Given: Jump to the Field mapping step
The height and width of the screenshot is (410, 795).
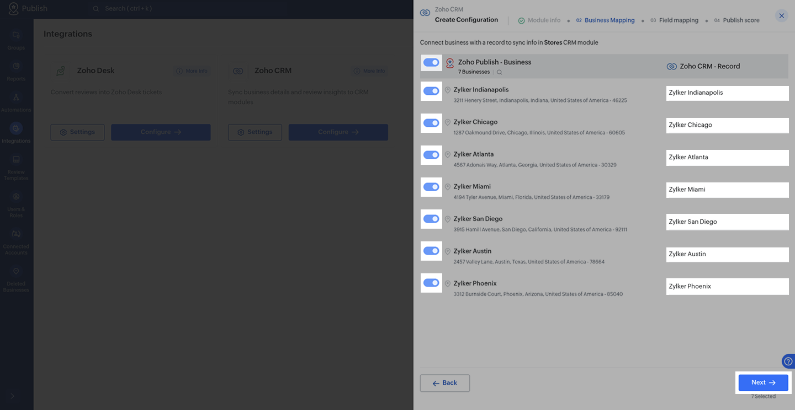Looking at the screenshot, I should click(674, 20).
